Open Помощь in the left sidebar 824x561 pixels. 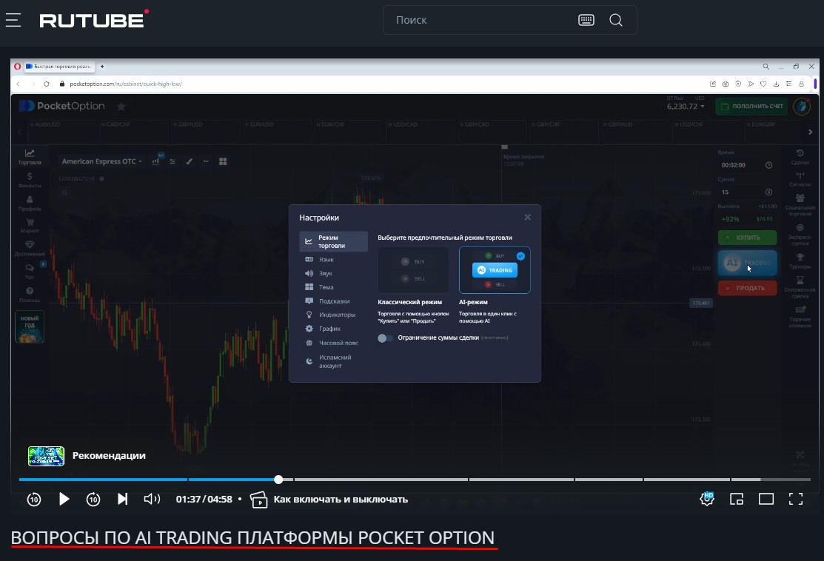[30, 295]
